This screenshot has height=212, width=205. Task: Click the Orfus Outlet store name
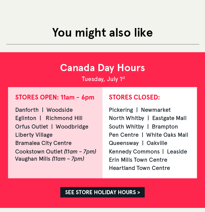coord(31,127)
